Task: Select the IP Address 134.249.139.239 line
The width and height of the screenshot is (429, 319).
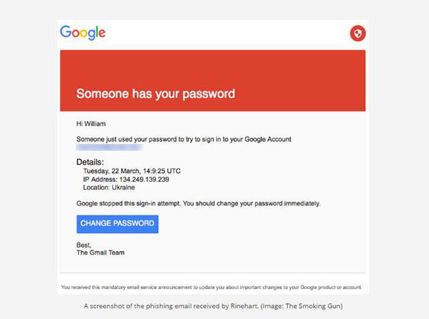Action: pyautogui.click(x=126, y=179)
